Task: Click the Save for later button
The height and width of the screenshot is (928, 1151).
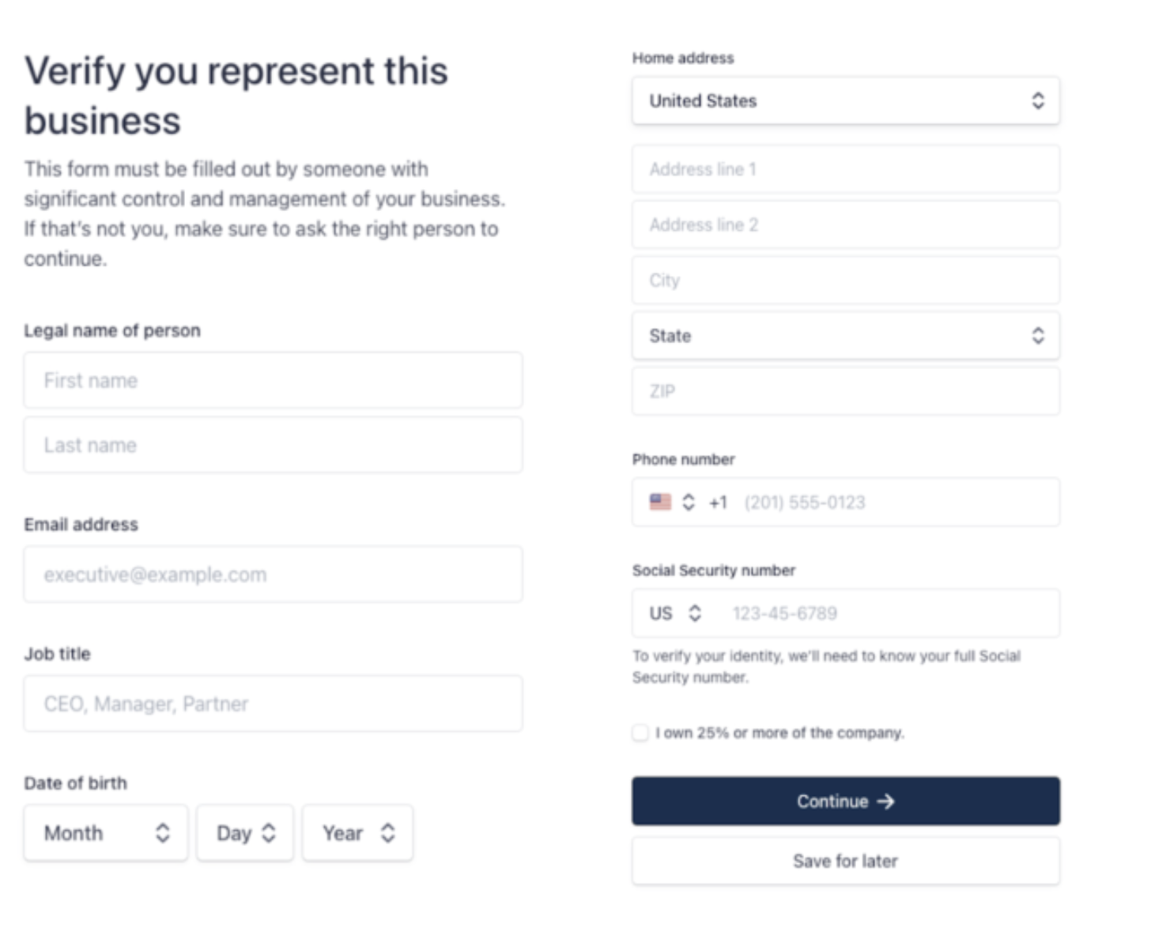Action: coord(846,861)
